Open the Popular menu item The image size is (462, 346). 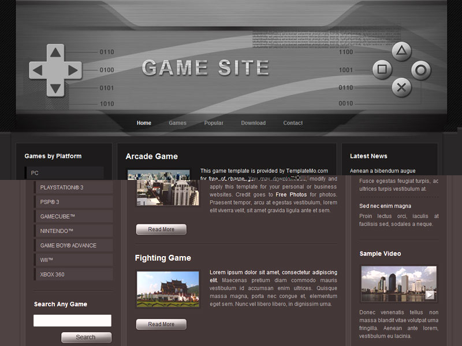(x=214, y=123)
